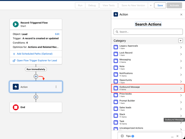
Task: Select the Slack category label
Action: [x=122, y=114]
